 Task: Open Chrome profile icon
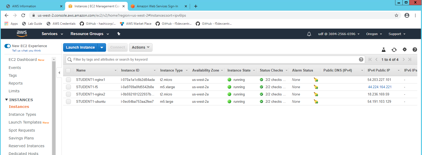[x=407, y=15]
